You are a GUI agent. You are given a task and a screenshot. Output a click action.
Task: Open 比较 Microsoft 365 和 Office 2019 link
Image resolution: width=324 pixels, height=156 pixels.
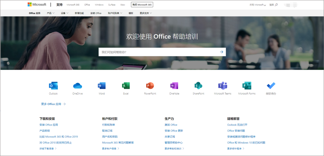click(x=58, y=137)
